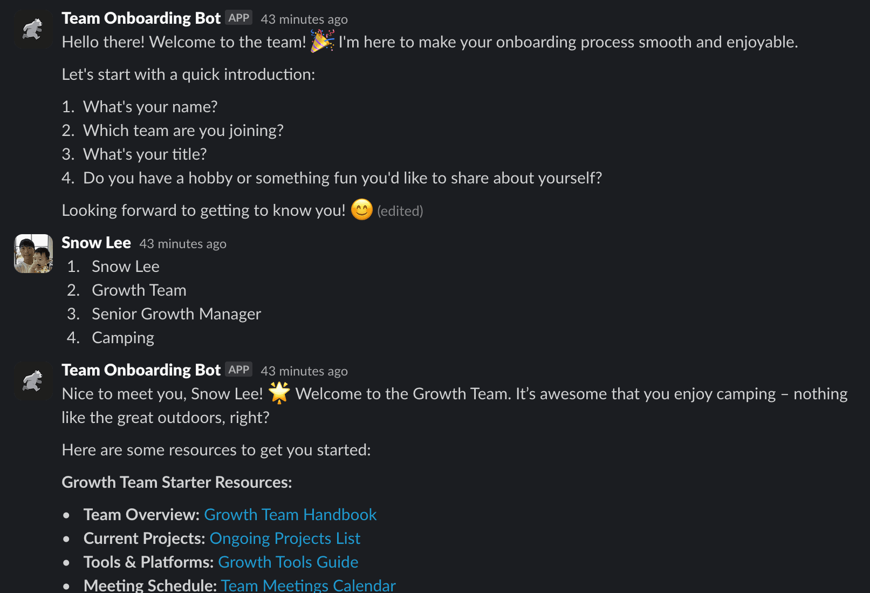Click the smiling face emoji
Viewport: 870px width, 593px height.
361,210
